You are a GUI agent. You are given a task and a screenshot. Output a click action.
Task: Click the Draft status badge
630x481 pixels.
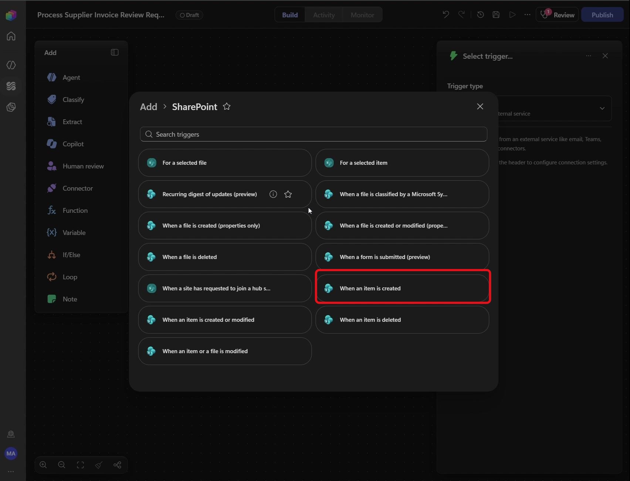(x=189, y=15)
